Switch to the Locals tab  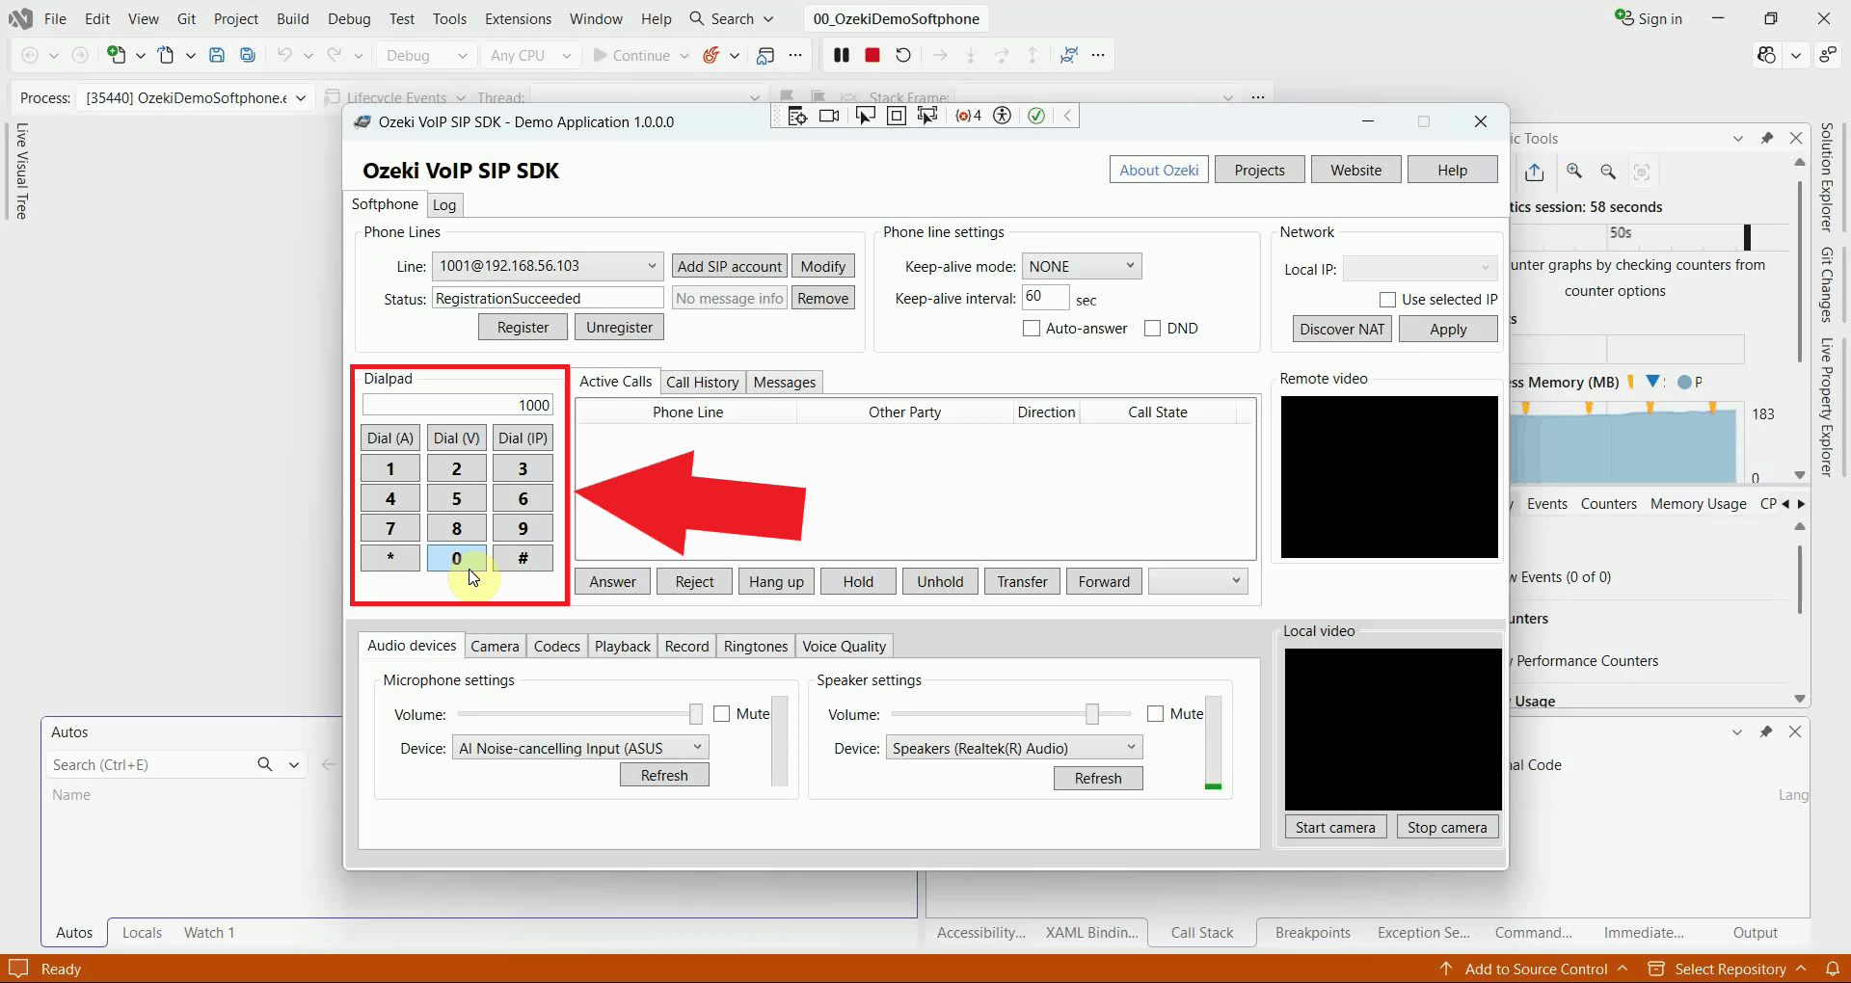[142, 932]
